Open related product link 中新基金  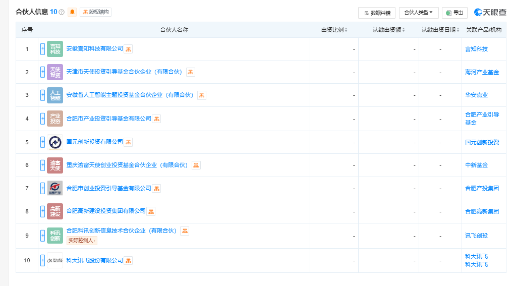476,165
